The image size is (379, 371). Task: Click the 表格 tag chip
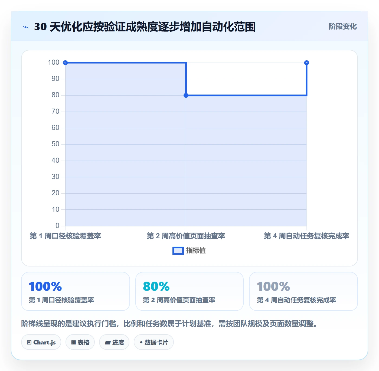pos(80,342)
